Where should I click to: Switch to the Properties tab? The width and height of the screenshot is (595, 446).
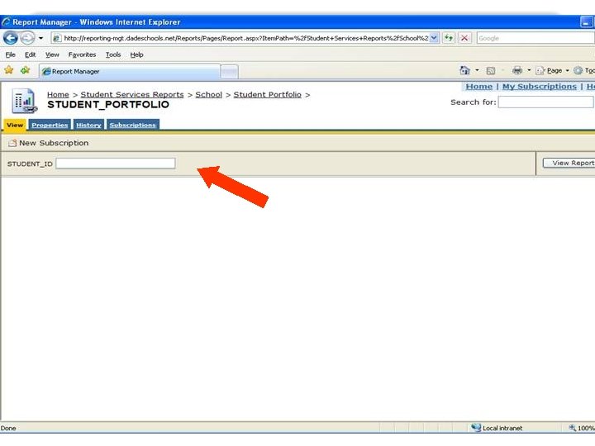[x=50, y=125]
